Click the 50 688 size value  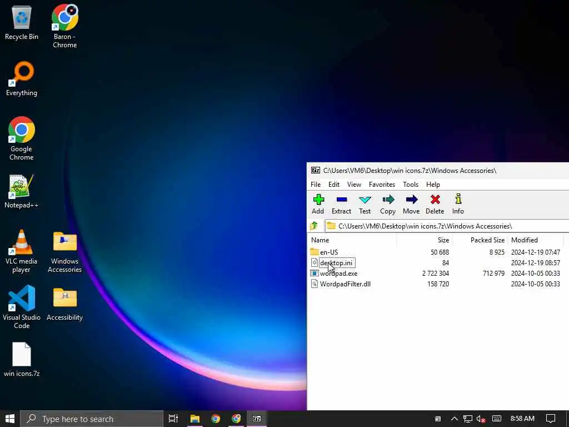click(x=440, y=252)
